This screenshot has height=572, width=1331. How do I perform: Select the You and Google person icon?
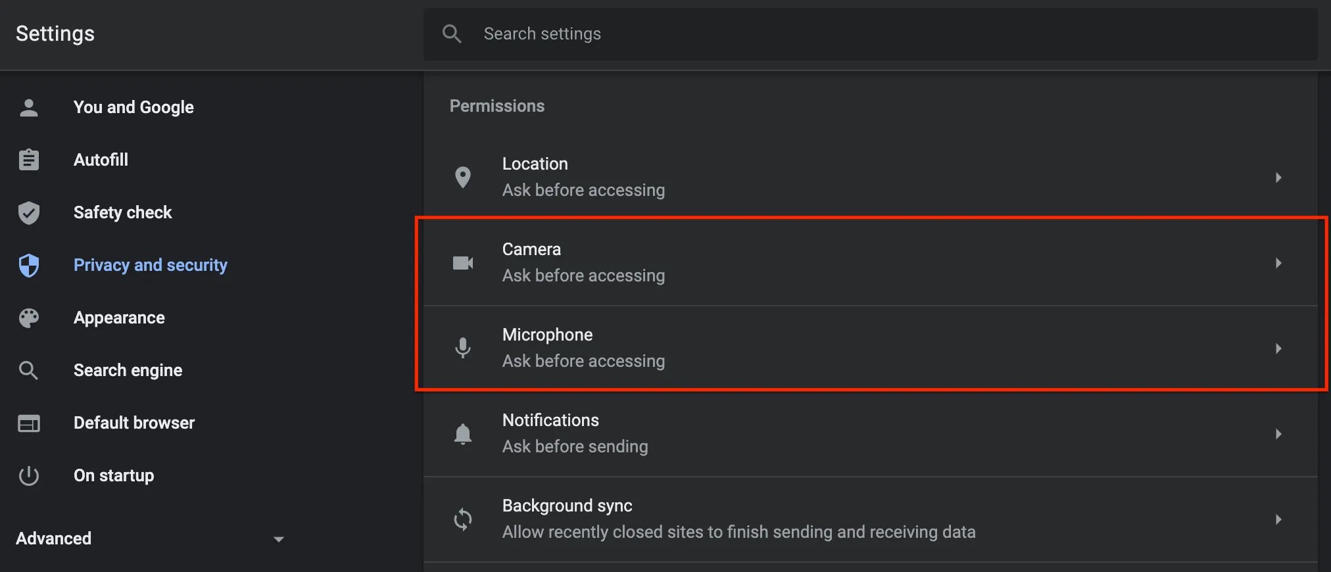click(29, 107)
